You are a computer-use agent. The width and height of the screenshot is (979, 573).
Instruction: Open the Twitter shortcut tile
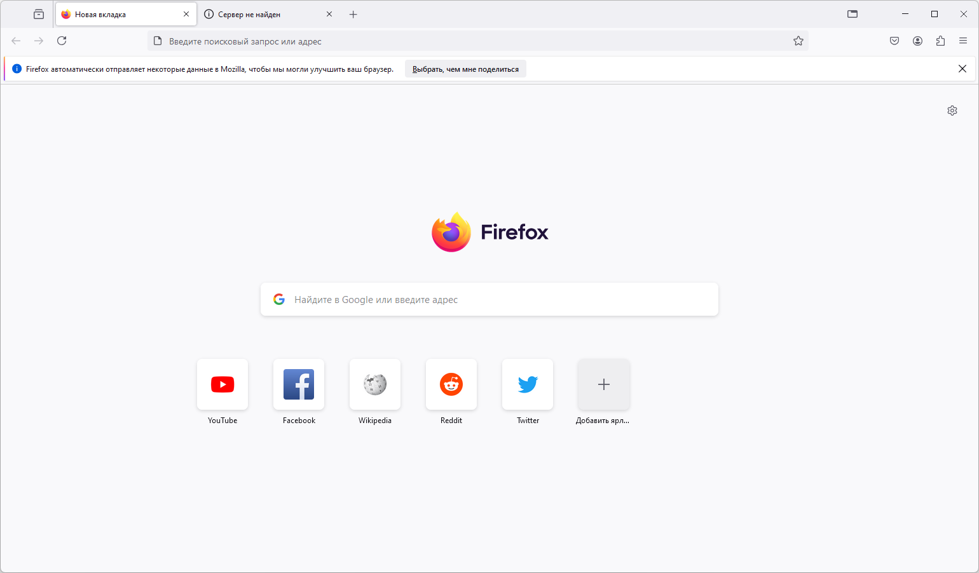coord(528,384)
